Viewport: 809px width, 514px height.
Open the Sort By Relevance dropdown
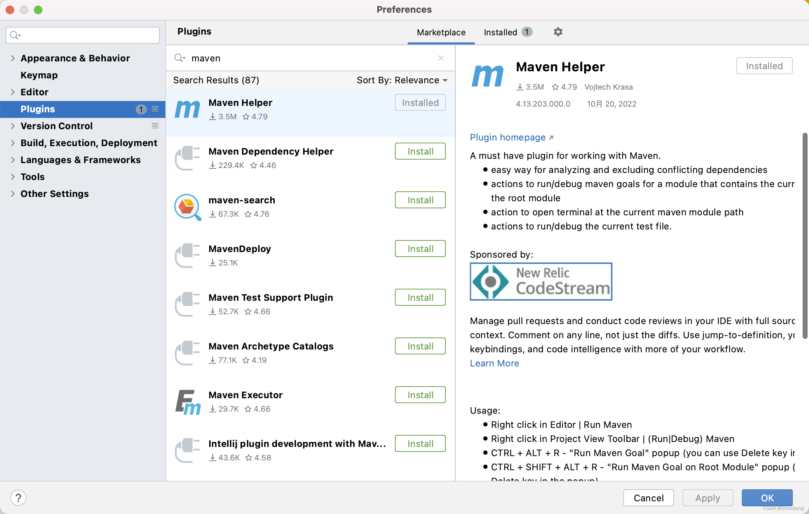pyautogui.click(x=402, y=80)
